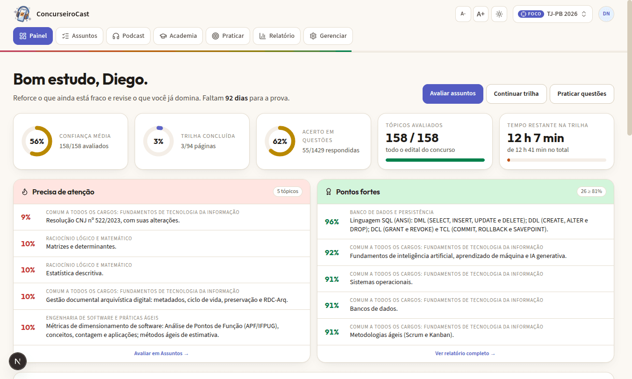Image resolution: width=632 pixels, height=379 pixels.
Task: Decrease font size with A- button
Action: [463, 14]
